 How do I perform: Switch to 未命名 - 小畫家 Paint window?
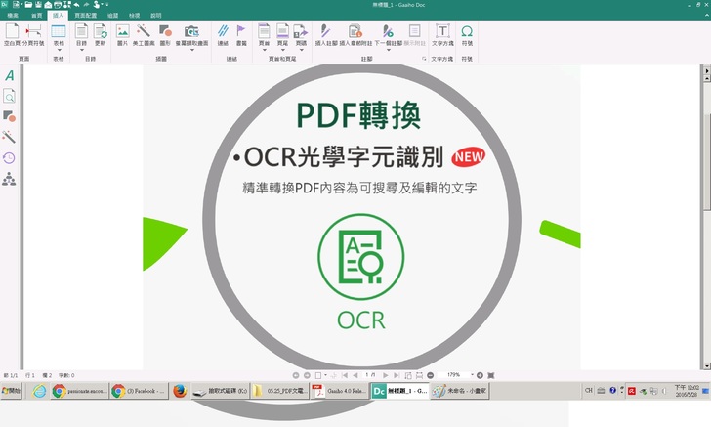point(459,391)
